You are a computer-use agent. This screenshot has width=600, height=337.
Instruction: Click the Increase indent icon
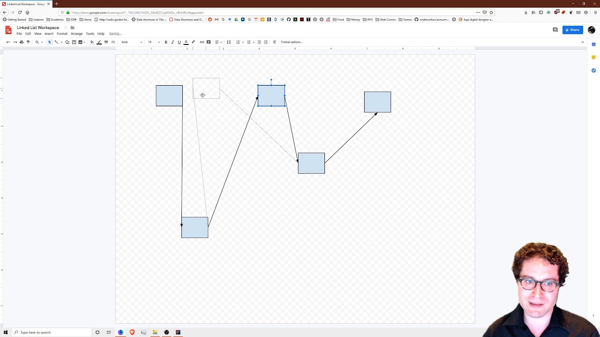[x=266, y=42]
